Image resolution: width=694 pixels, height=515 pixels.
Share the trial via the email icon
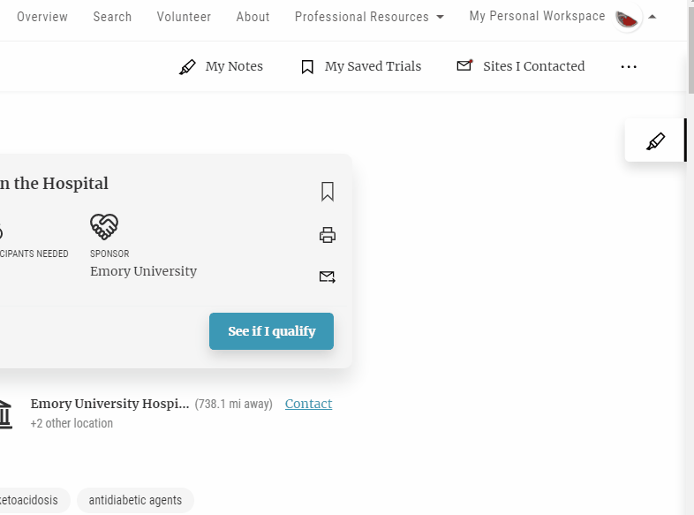(x=328, y=277)
